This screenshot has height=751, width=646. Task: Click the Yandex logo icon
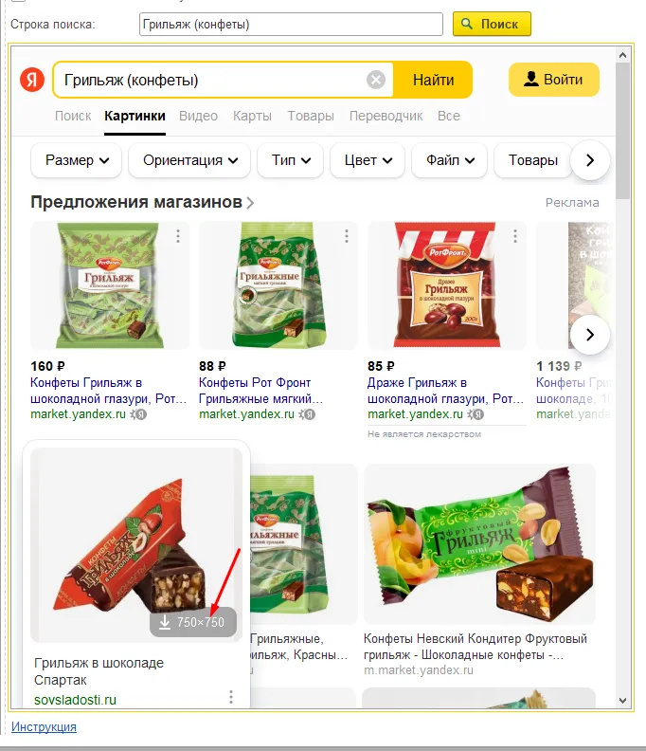click(x=32, y=80)
